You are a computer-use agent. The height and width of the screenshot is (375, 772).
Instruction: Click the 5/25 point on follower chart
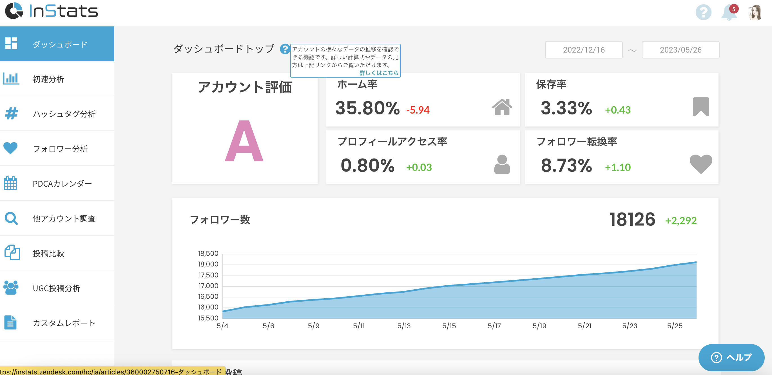click(674, 265)
